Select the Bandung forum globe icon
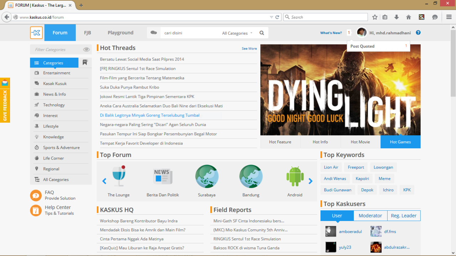 click(251, 176)
